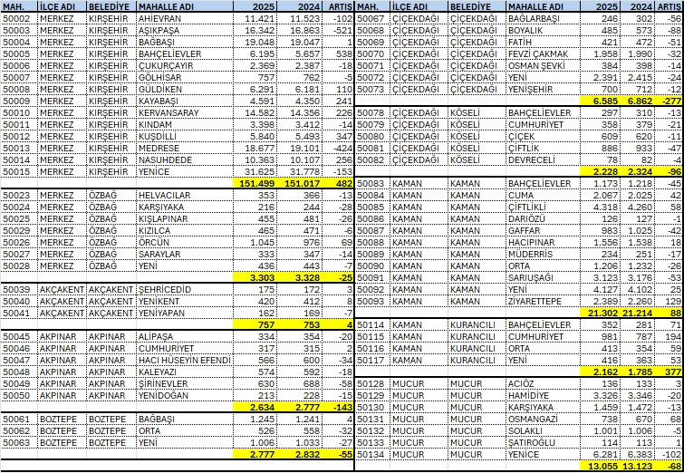Click the code cell 50002
Screen dimensions: 684x473
click(18, 18)
